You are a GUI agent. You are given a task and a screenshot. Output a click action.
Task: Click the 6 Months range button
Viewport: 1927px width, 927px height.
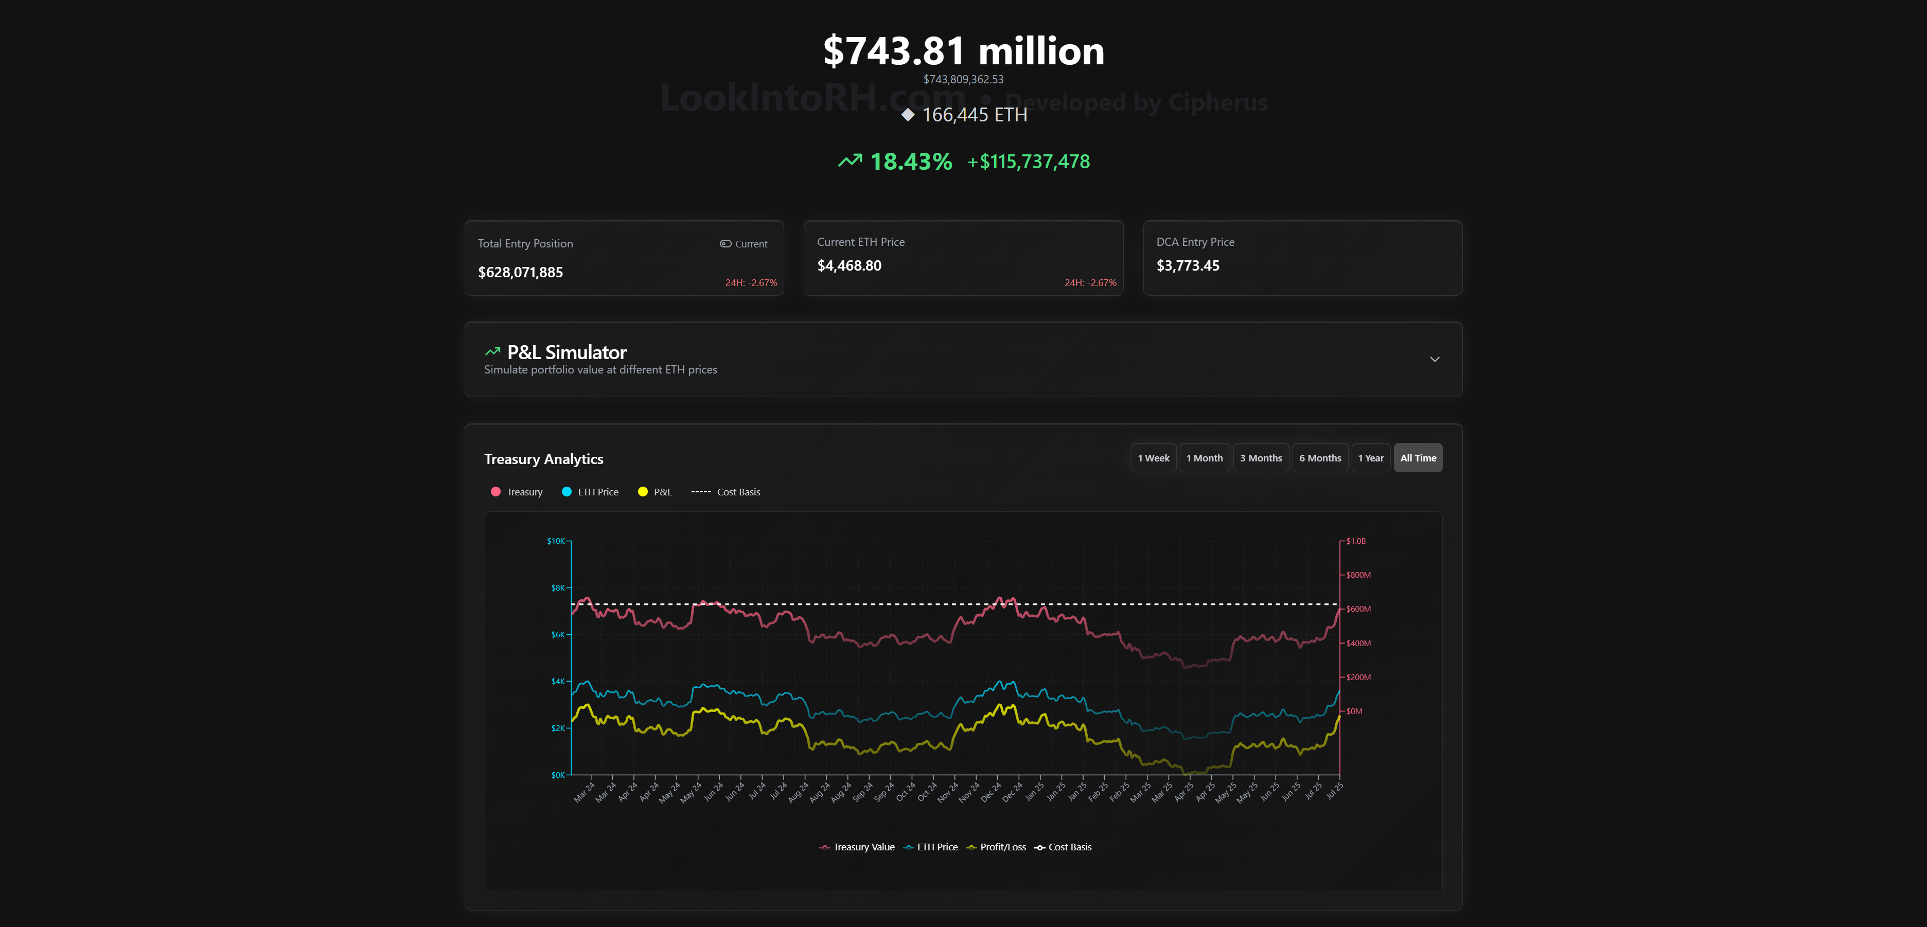[1320, 458]
